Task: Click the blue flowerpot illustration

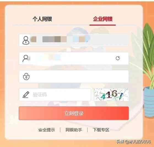Action: coord(149,102)
